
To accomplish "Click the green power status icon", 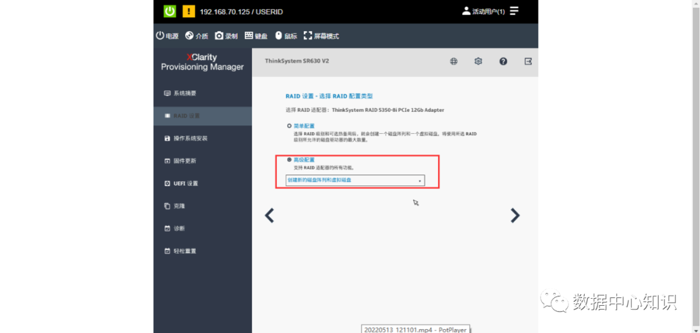I will tap(170, 11).
